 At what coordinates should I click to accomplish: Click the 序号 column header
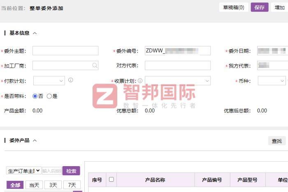tap(97, 180)
